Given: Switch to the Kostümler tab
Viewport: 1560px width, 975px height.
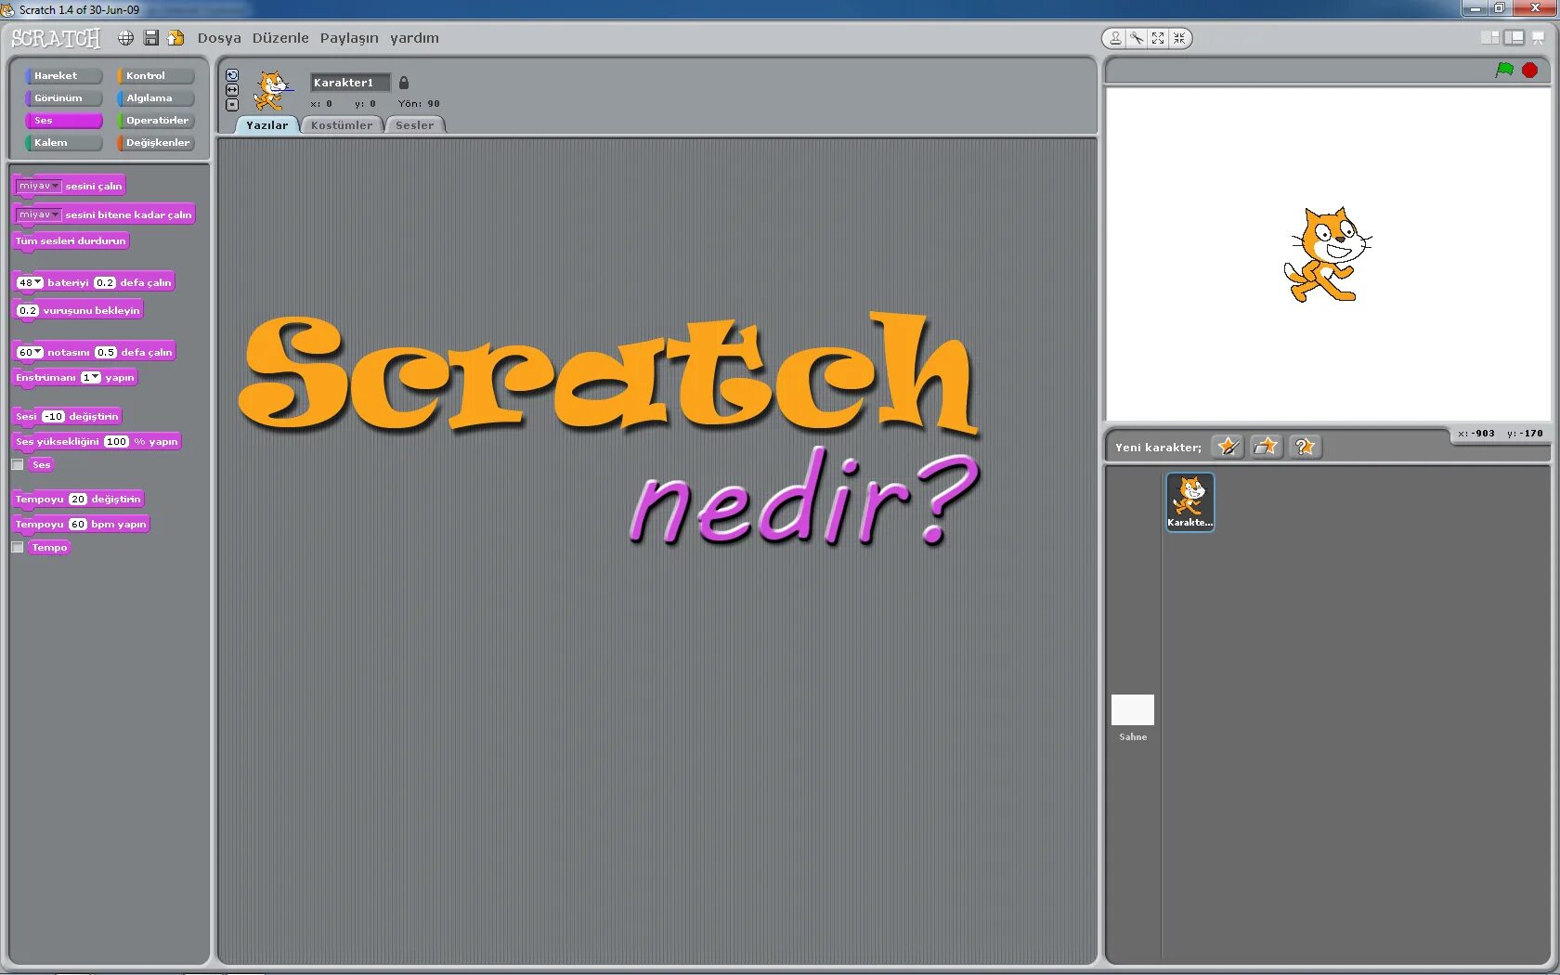Looking at the screenshot, I should click(342, 125).
